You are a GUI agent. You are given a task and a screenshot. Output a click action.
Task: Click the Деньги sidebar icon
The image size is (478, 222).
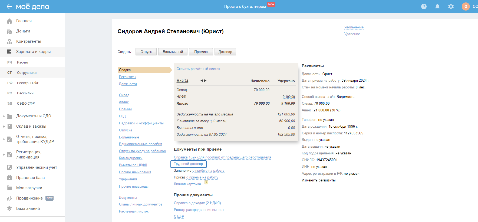[9, 31]
